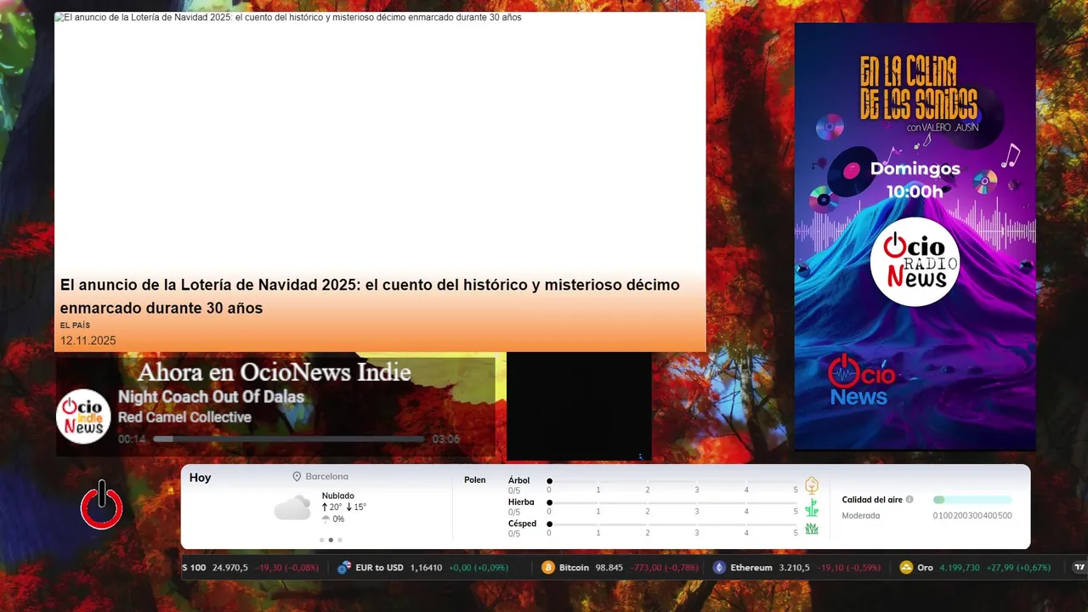
Task: Select the last weather carousel dot
Action: (x=340, y=540)
